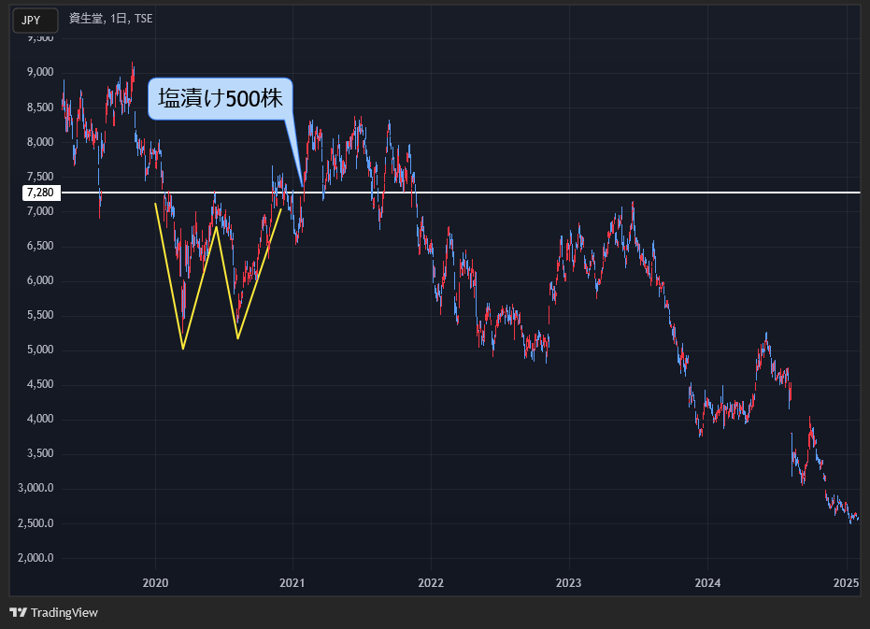Click the 2020 time axis label

click(x=155, y=582)
